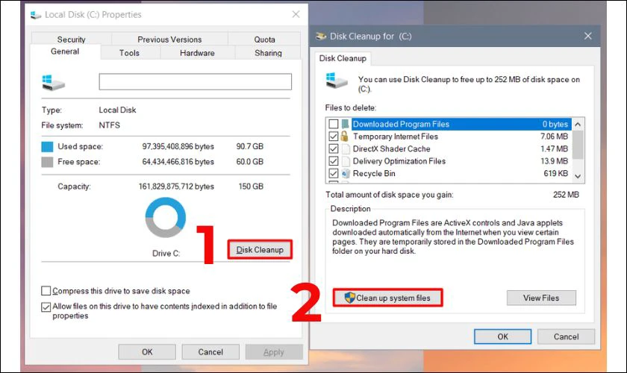Click the Downloaded Program Files item icon

[x=345, y=124]
